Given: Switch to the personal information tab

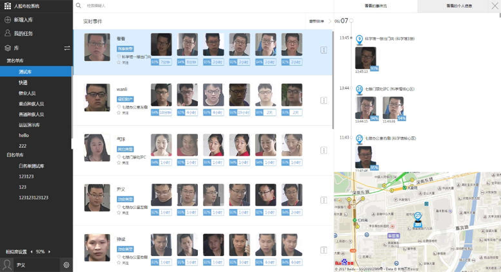Looking at the screenshot, I should point(459,6).
